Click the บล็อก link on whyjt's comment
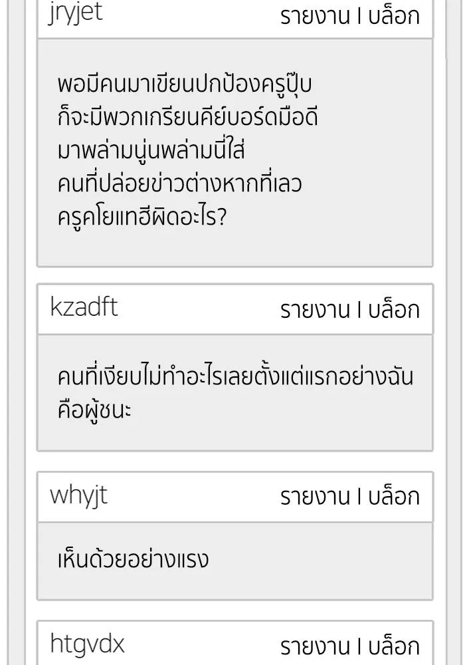This screenshot has width=465, height=665. 396,495
